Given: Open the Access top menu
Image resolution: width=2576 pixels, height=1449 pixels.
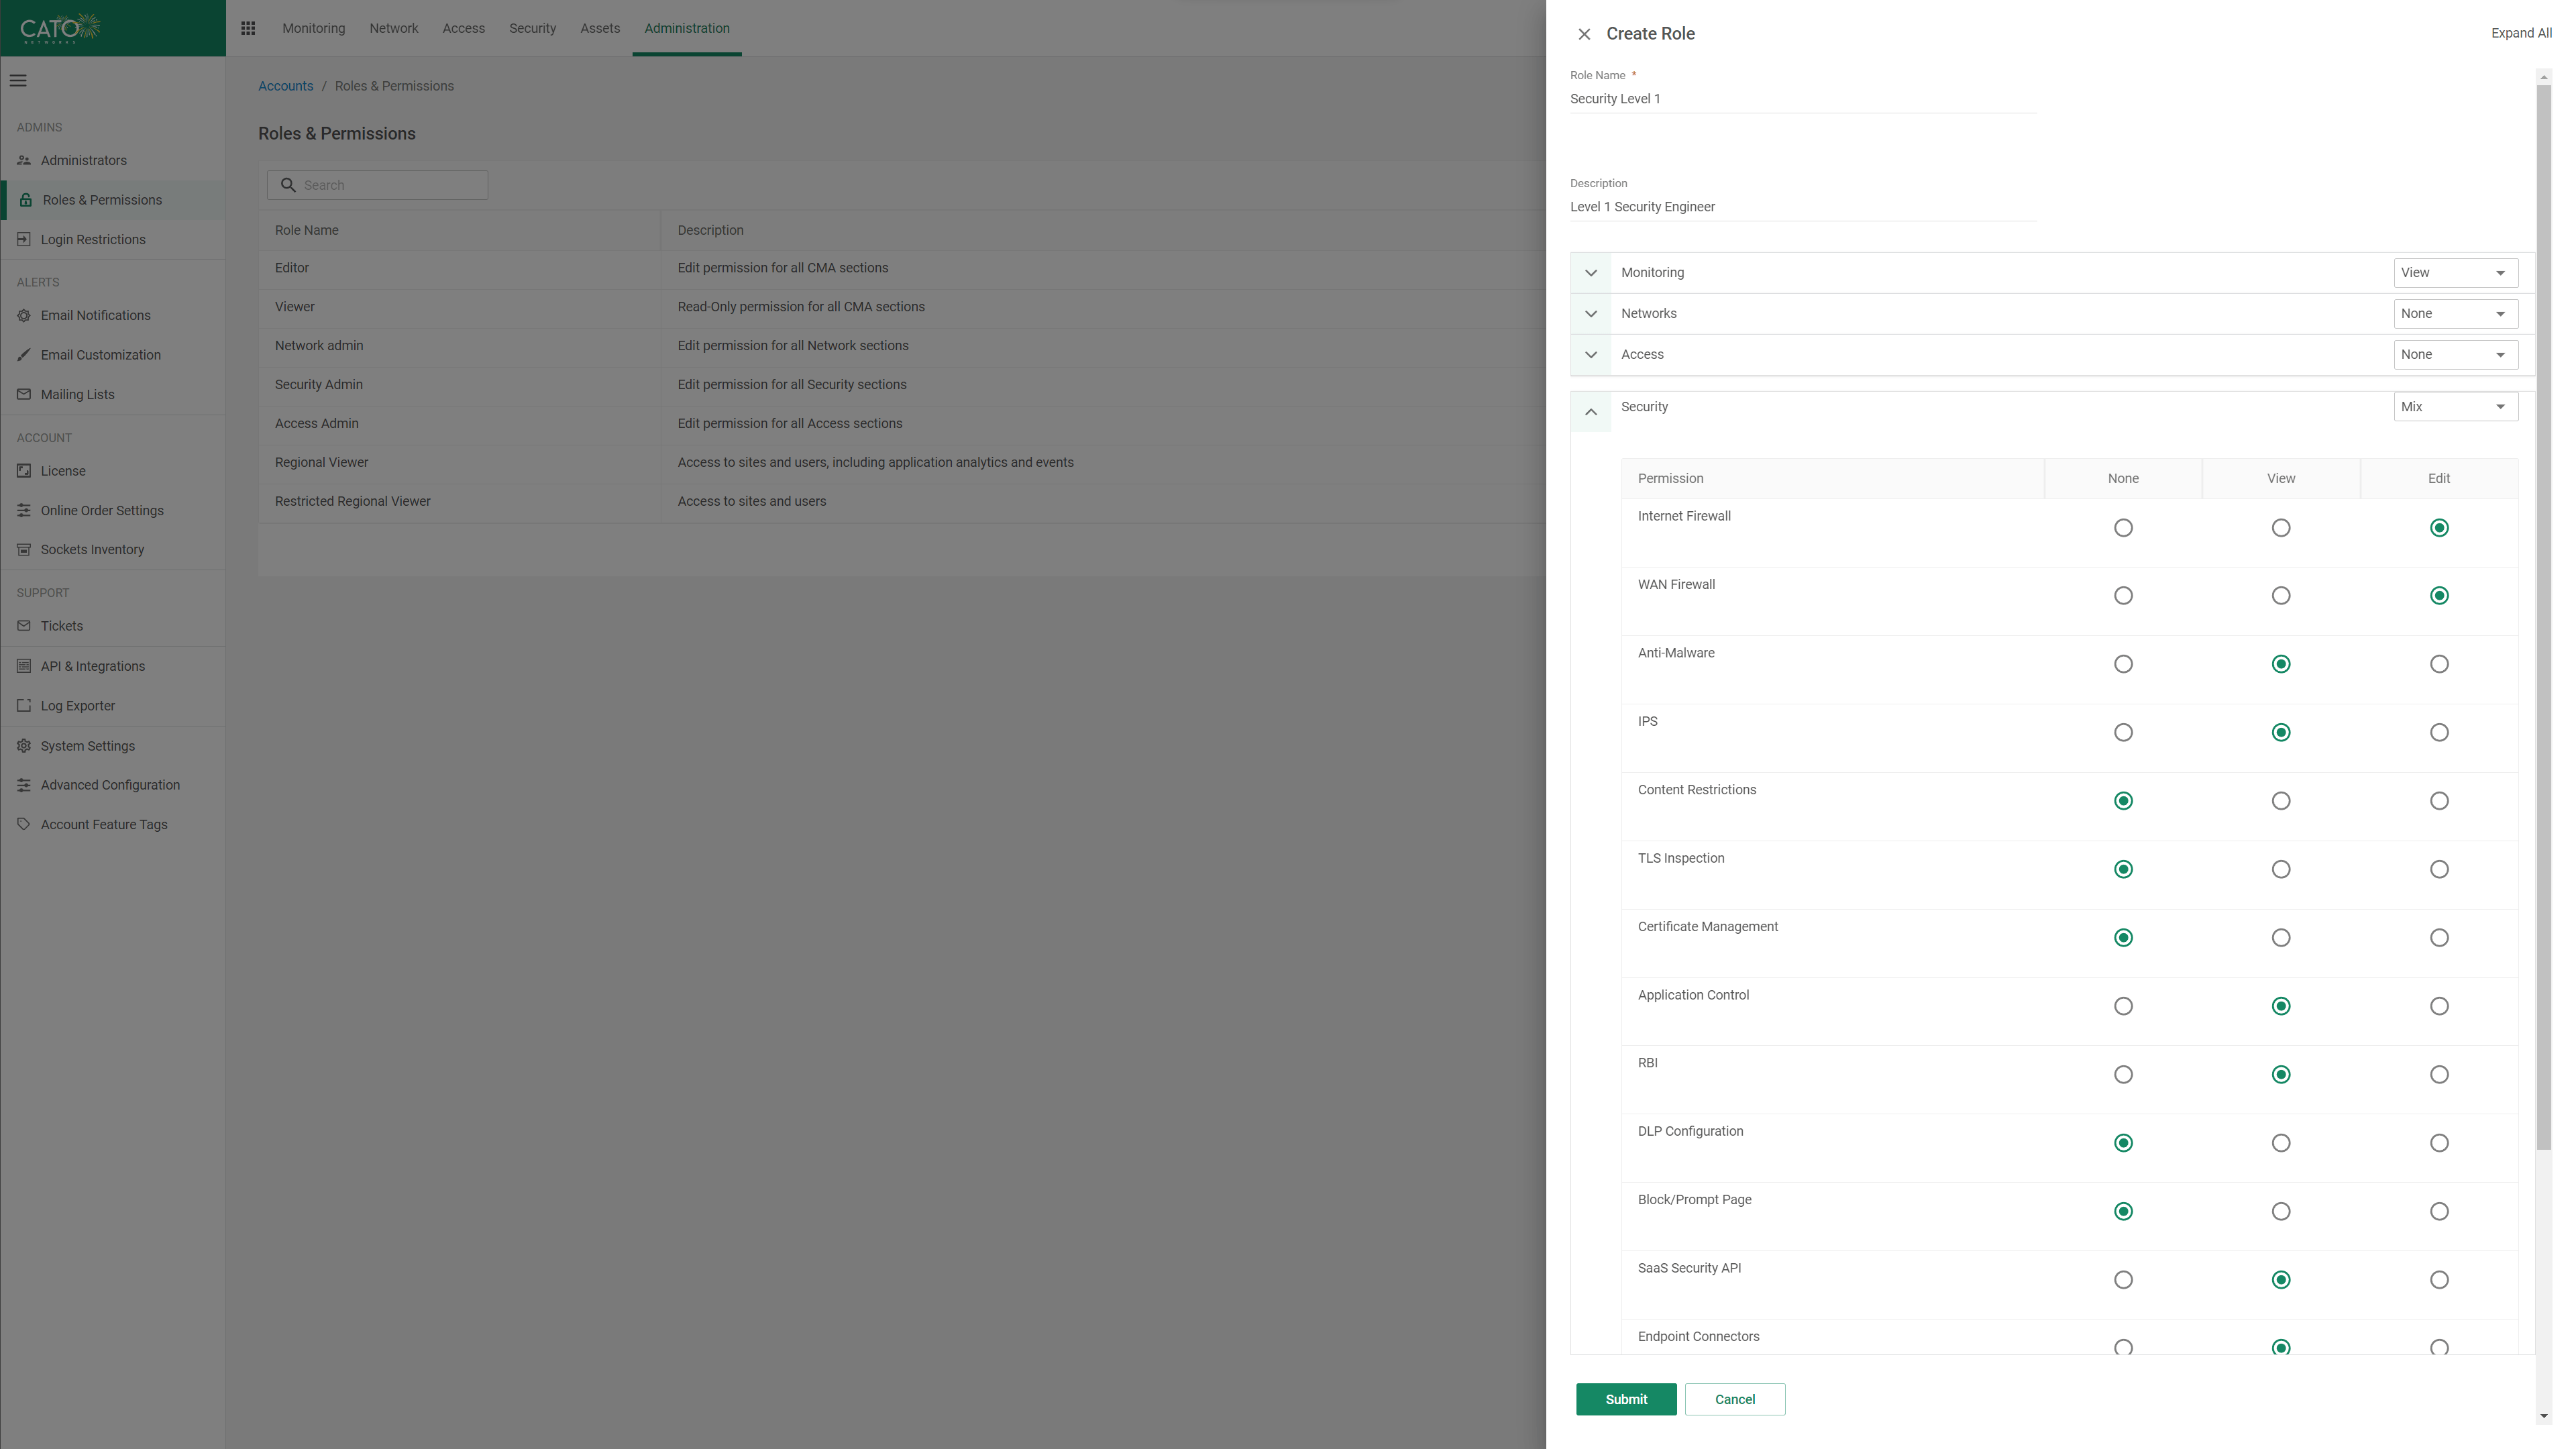Looking at the screenshot, I should pyautogui.click(x=464, y=28).
